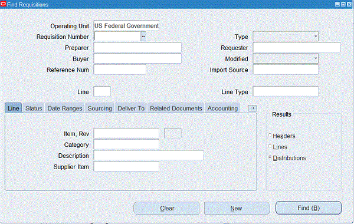Switch to the Status tab
Image resolution: width=354 pixels, height=224 pixels.
pos(34,108)
